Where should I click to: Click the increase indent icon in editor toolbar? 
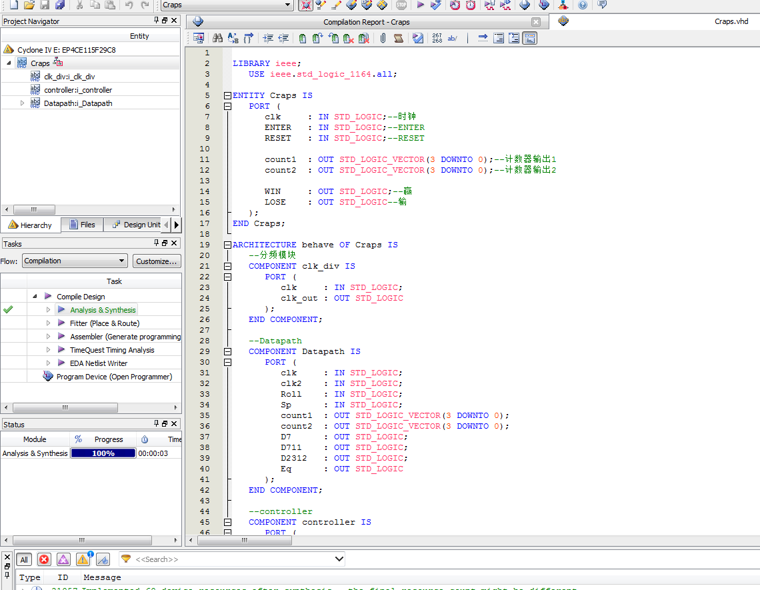pos(268,39)
